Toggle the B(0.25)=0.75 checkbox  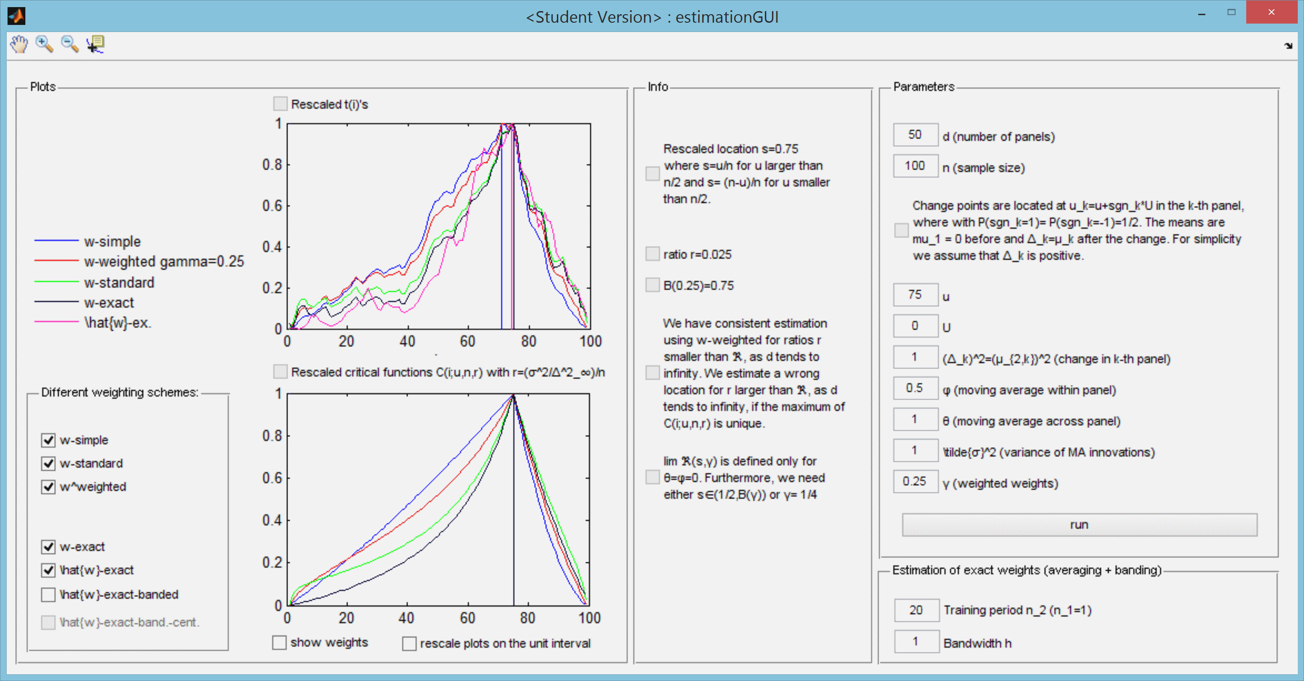653,285
